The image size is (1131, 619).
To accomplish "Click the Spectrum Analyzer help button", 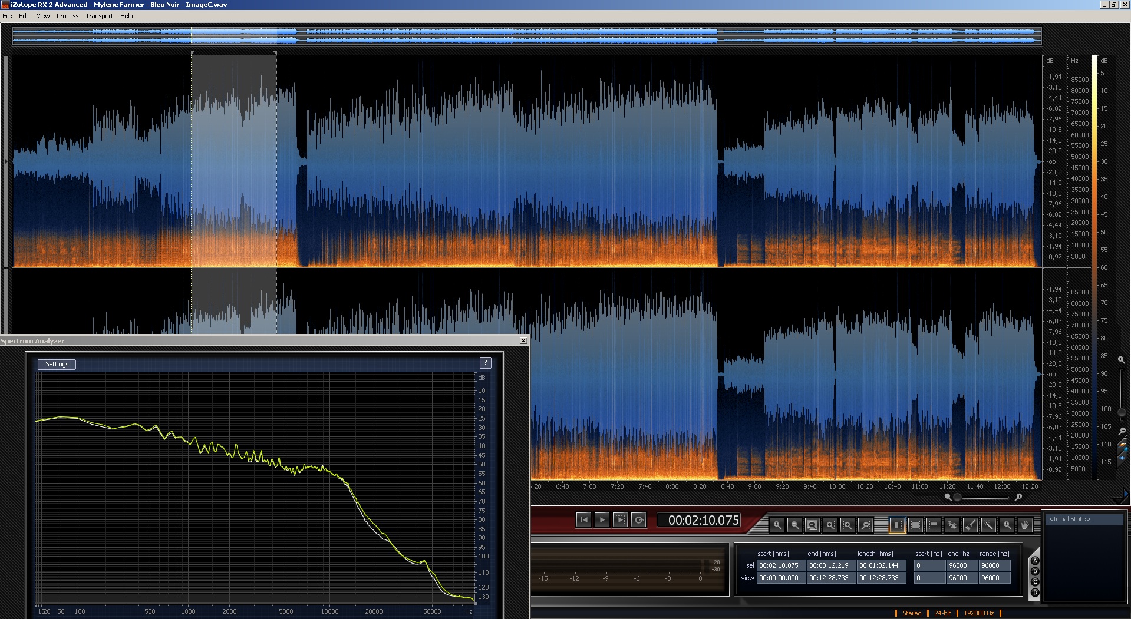I will [485, 363].
